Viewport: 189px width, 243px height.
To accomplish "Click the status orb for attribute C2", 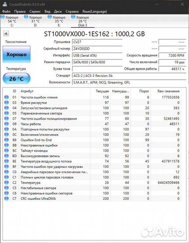I will click(x=6, y=182).
